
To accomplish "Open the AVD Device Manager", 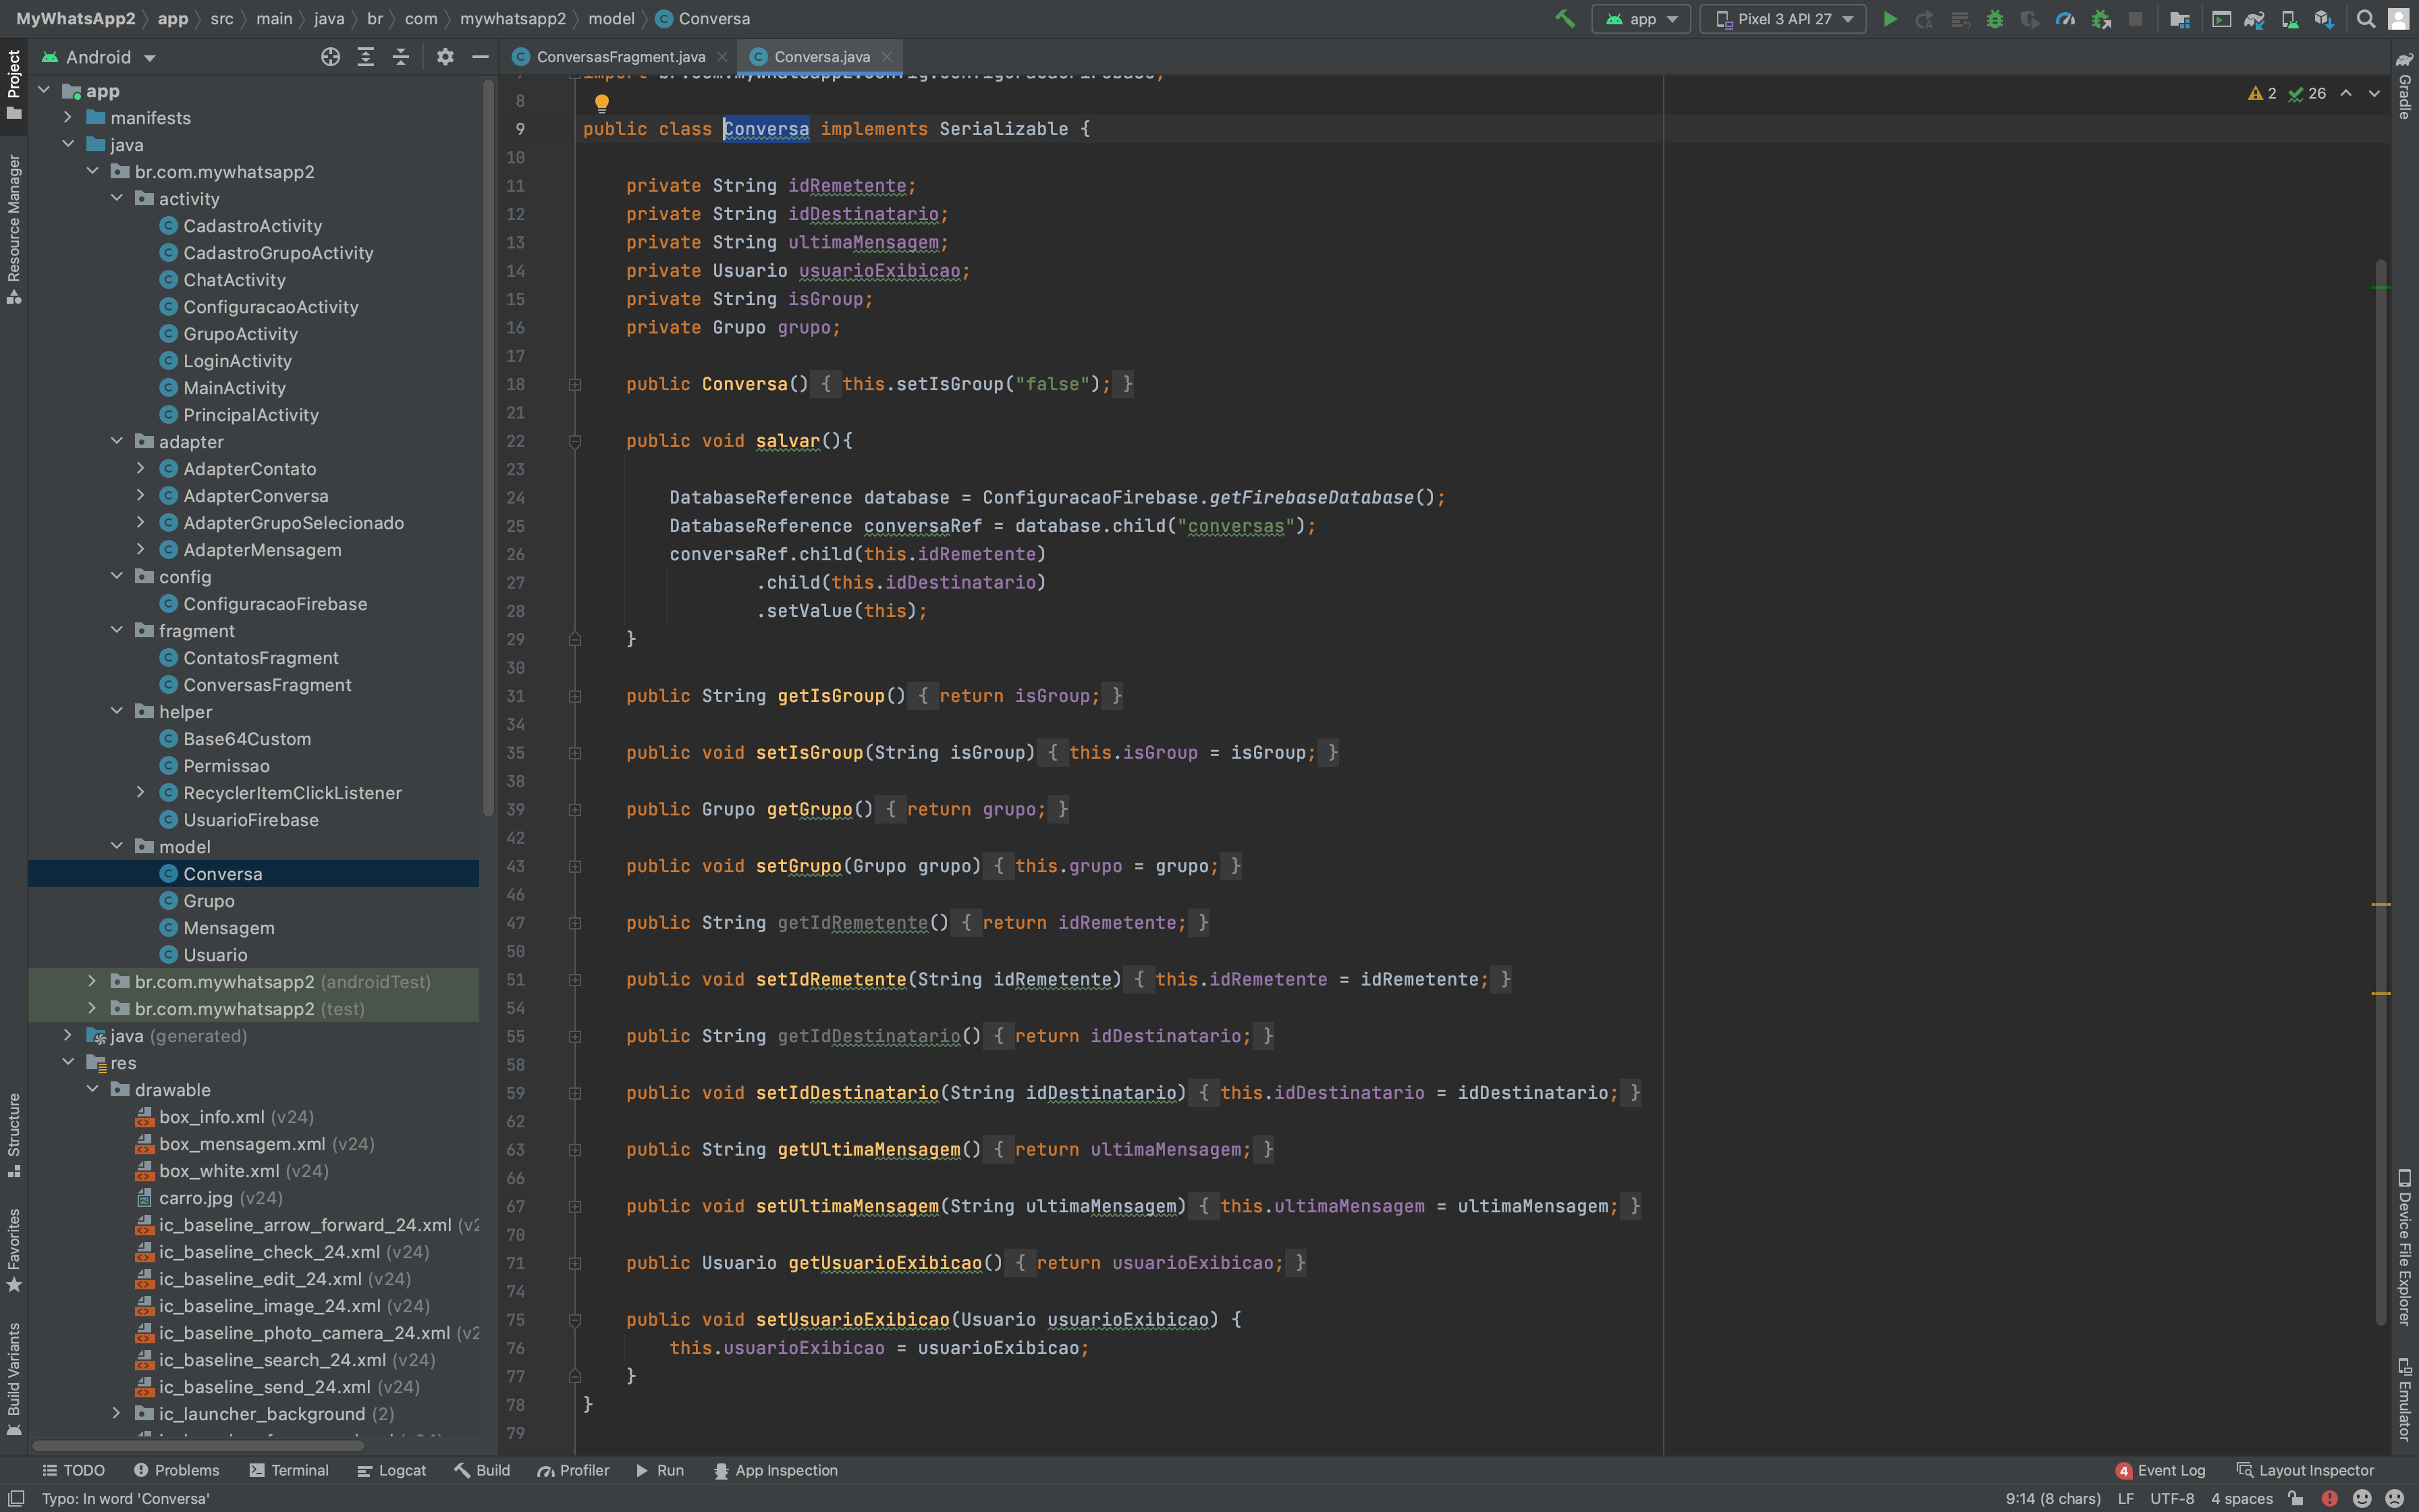I will click(x=2289, y=19).
